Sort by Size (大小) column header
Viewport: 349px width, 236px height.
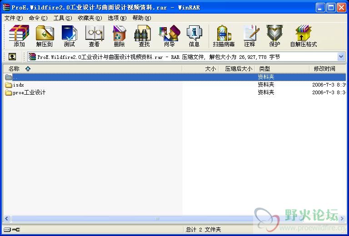[200, 69]
